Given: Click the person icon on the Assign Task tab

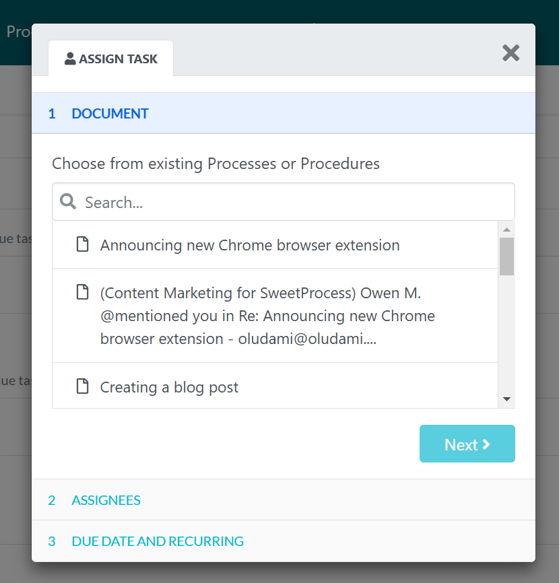Looking at the screenshot, I should (70, 58).
